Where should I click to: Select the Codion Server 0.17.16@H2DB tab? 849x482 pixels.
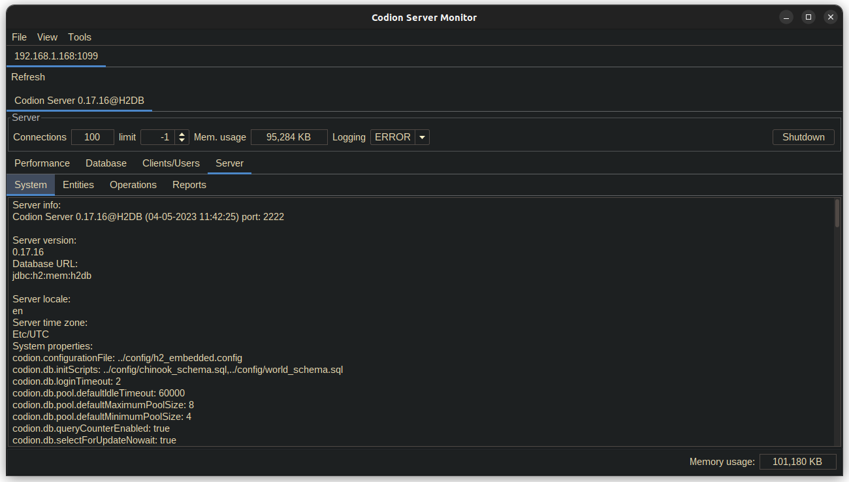79,101
